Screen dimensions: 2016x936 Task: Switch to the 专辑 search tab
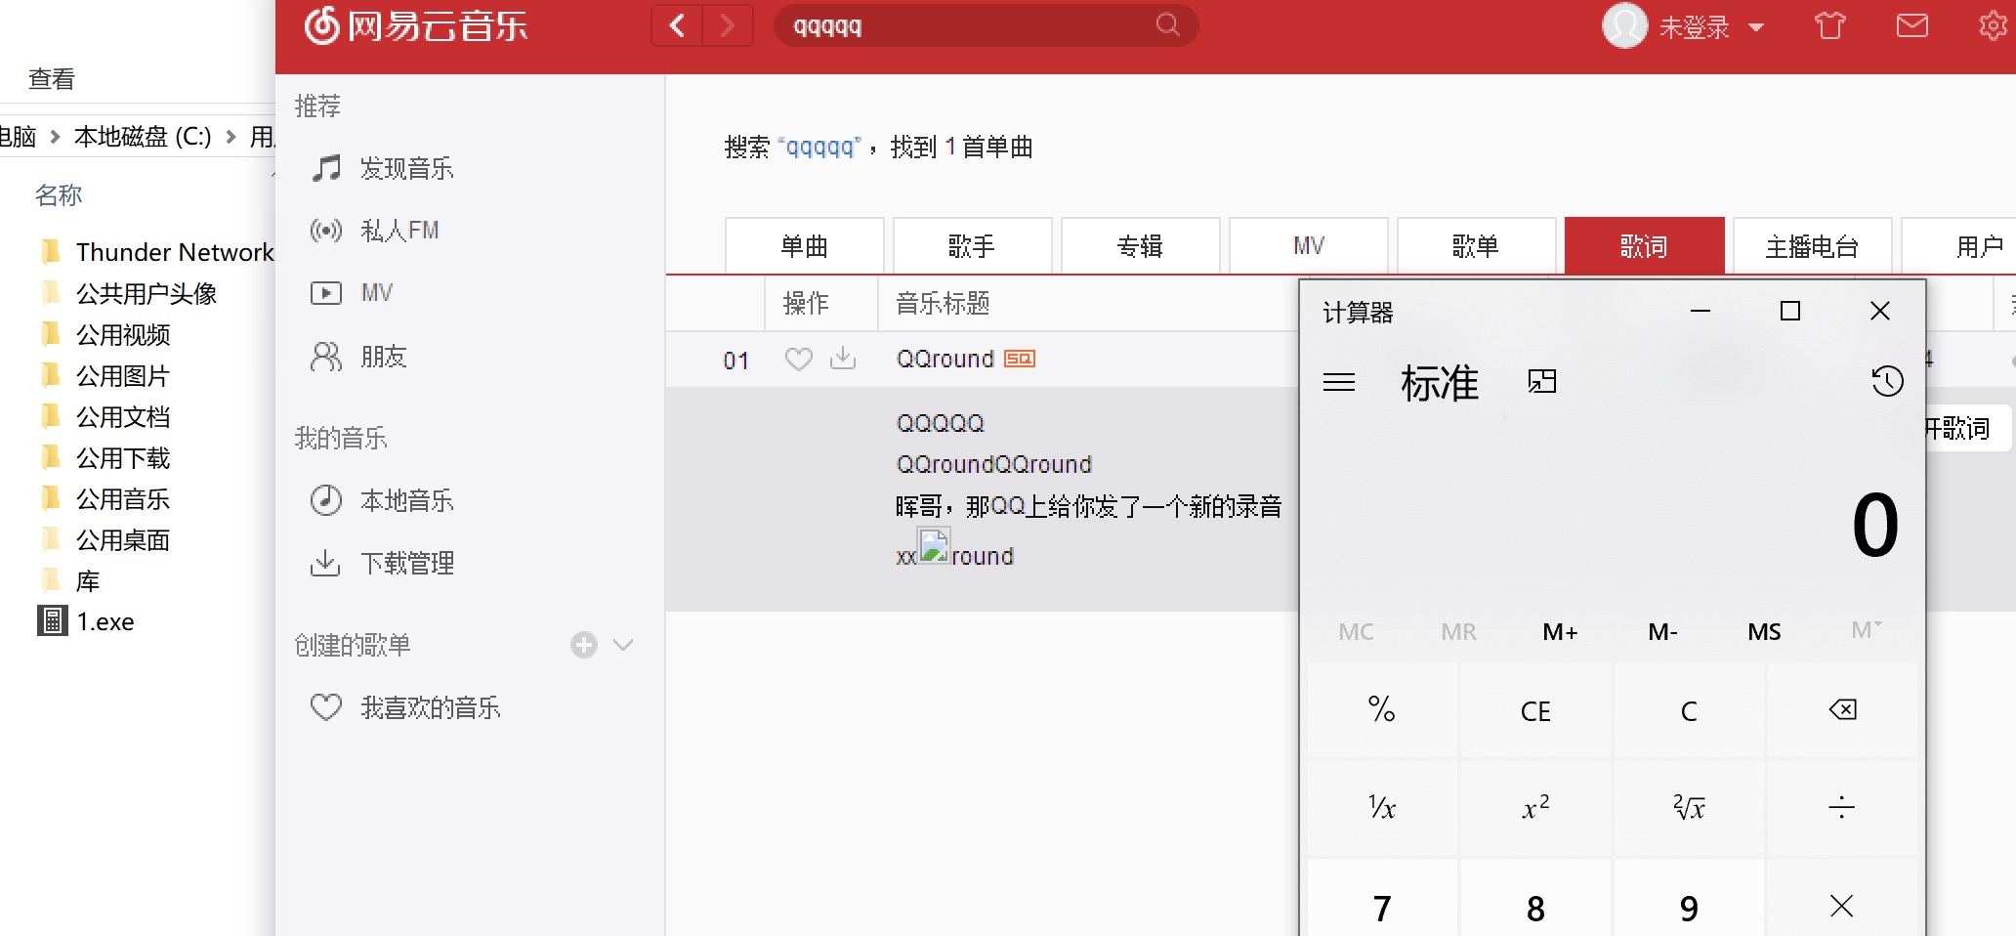pos(1140,246)
